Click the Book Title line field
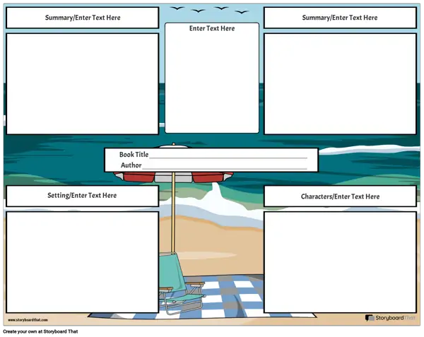This screenshot has width=424, height=337. click(x=228, y=155)
